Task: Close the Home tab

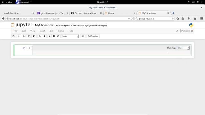Action: [135, 13]
